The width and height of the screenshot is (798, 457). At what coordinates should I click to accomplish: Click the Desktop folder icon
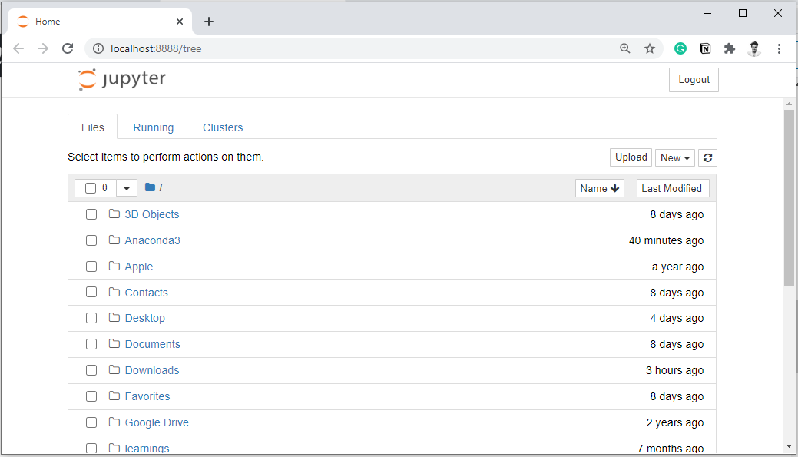click(114, 317)
